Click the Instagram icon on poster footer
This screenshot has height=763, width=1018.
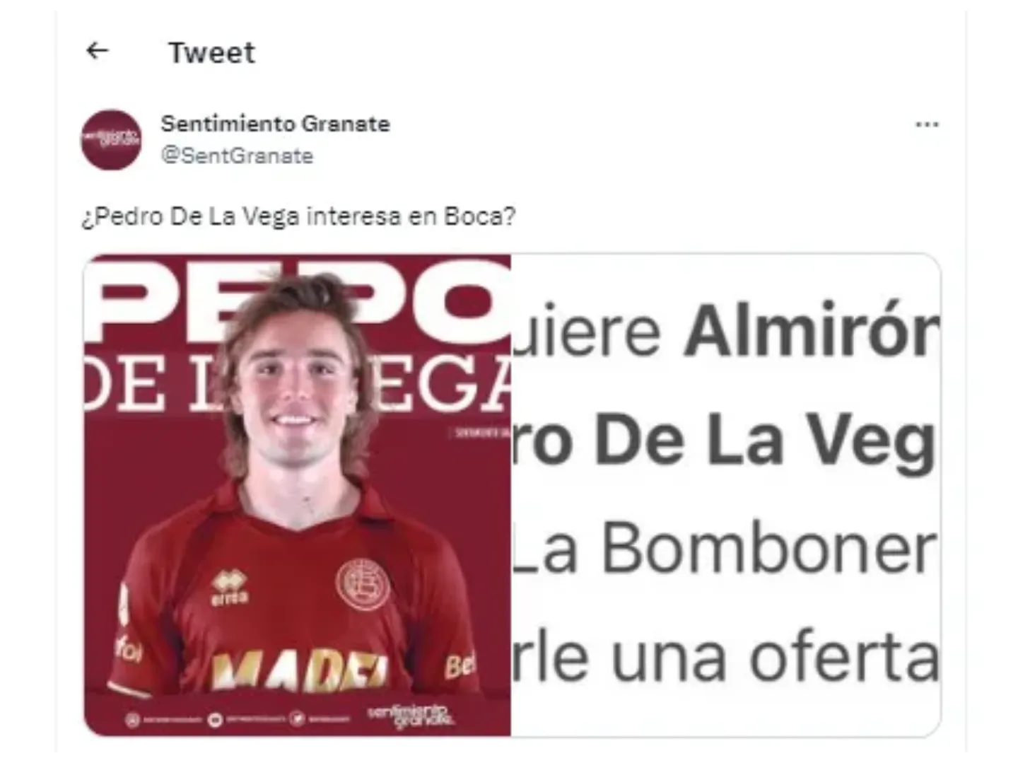click(131, 720)
